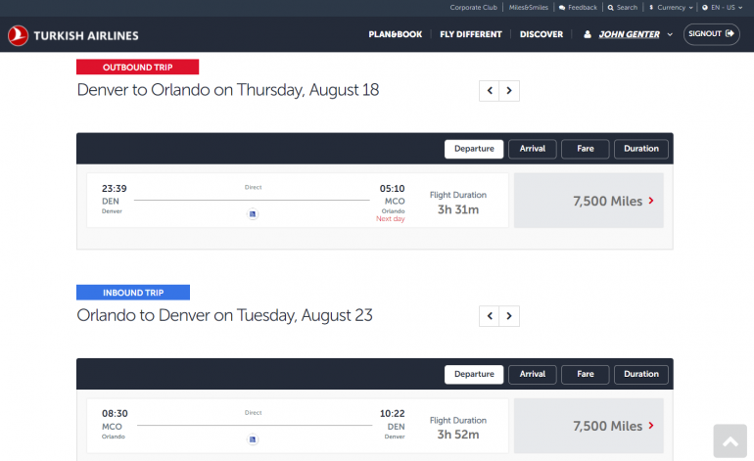Click the scroll-to-top arrow button
The height and width of the screenshot is (461, 754).
(x=730, y=442)
